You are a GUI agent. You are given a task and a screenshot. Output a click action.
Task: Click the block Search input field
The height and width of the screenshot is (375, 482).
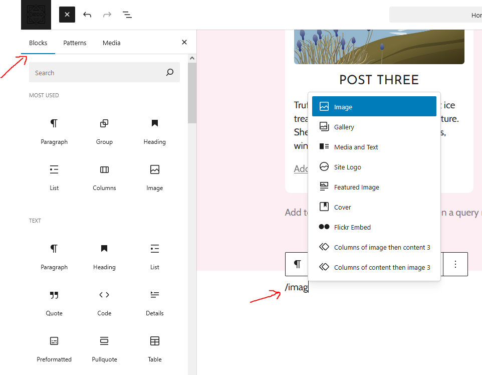pyautogui.click(x=98, y=73)
